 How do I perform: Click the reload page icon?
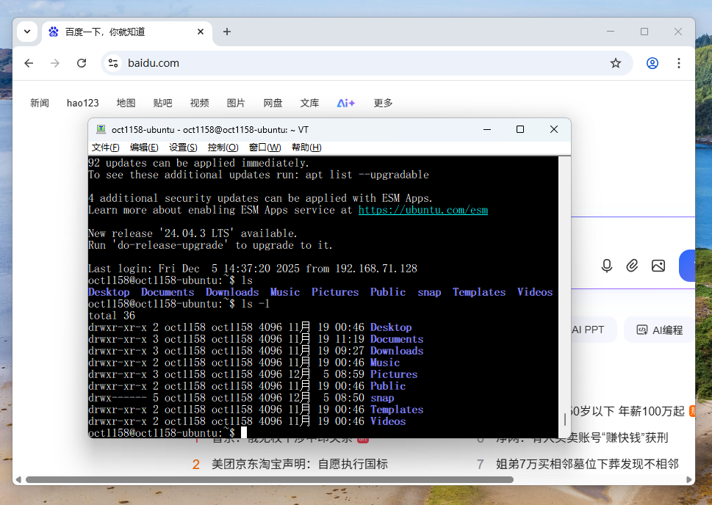[x=82, y=63]
